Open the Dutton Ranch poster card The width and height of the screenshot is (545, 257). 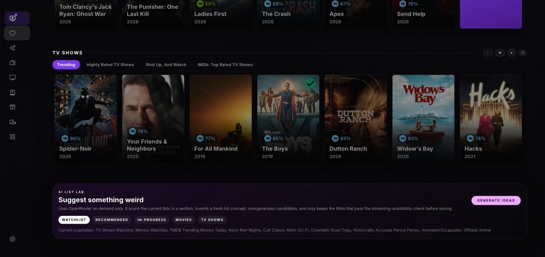click(x=356, y=119)
